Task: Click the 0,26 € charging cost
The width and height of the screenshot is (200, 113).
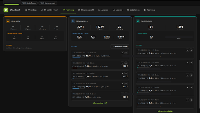Action: pos(125,97)
